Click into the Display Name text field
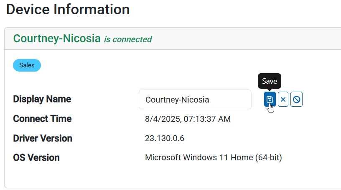Screen dimensions: 341x190 [x=195, y=100]
